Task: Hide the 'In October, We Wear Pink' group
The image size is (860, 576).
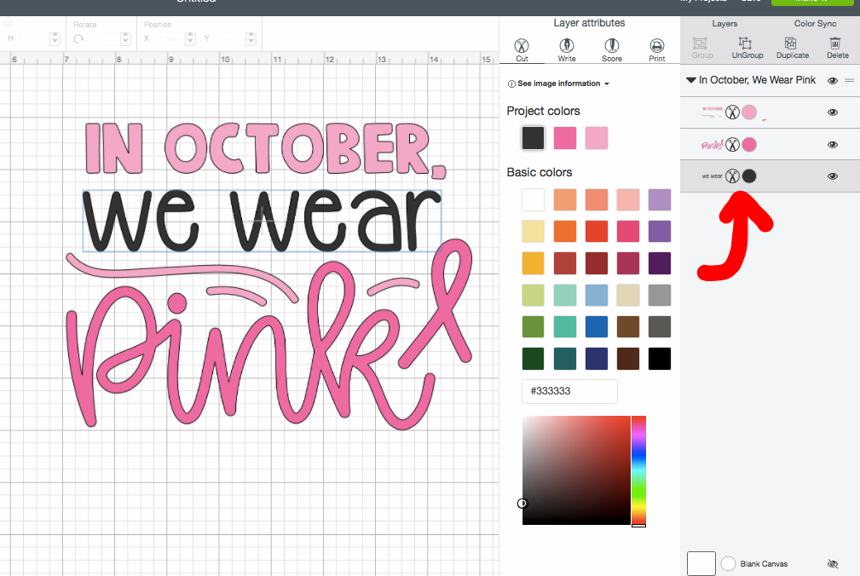Action: 832,81
